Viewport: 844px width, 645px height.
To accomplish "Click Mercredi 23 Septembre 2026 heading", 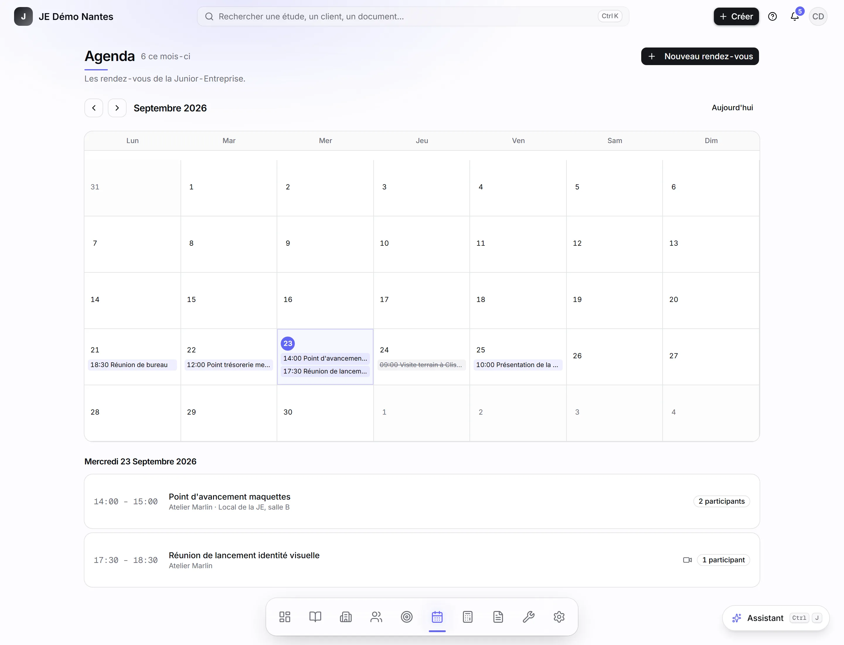I will [140, 461].
